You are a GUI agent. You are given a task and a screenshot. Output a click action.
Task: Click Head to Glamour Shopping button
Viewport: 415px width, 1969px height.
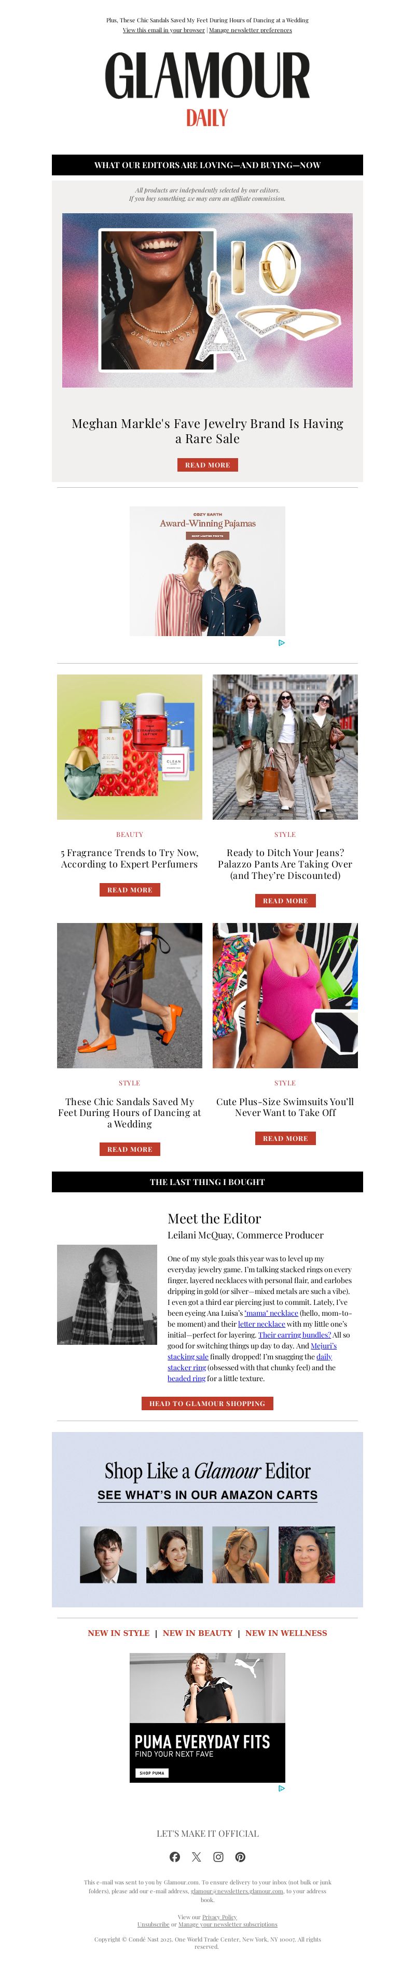(207, 1403)
